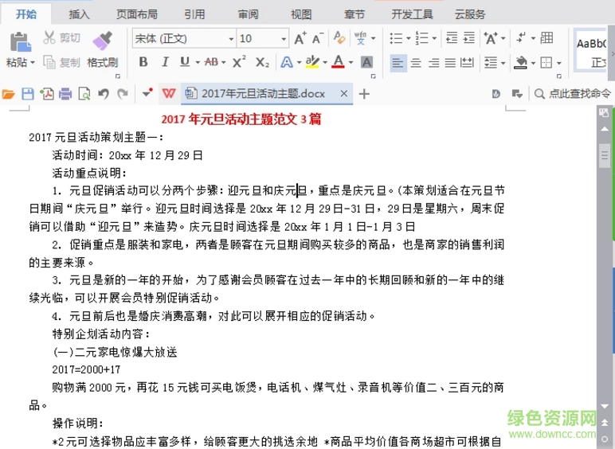
Task: Click the copy (复制) button
Action: 61,62
